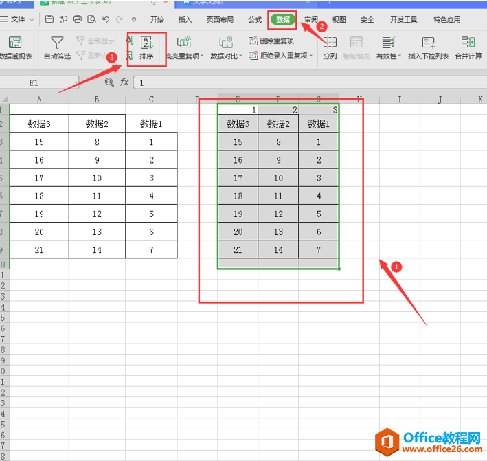
Task: Click the 数据对比 icon
Action: [x=226, y=42]
